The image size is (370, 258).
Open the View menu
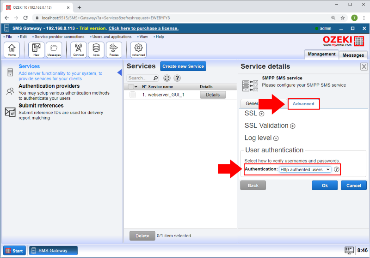tap(143, 37)
